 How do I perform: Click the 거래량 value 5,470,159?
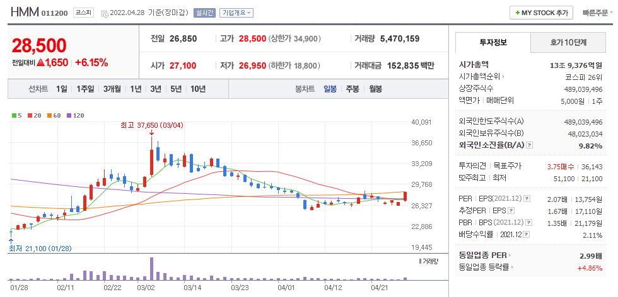(400, 38)
